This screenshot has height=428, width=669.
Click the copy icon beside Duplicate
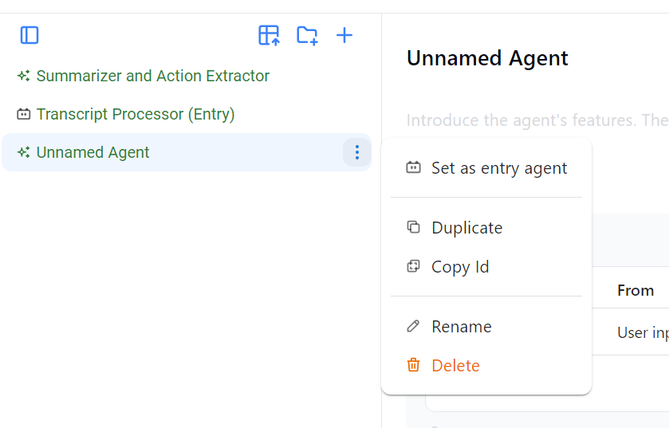(x=413, y=227)
